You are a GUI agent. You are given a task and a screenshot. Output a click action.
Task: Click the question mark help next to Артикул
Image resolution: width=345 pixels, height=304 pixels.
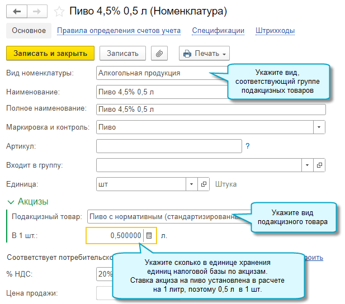[247, 146]
